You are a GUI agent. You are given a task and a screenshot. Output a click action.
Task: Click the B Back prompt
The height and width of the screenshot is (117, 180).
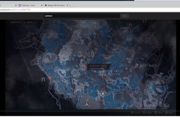169,113
